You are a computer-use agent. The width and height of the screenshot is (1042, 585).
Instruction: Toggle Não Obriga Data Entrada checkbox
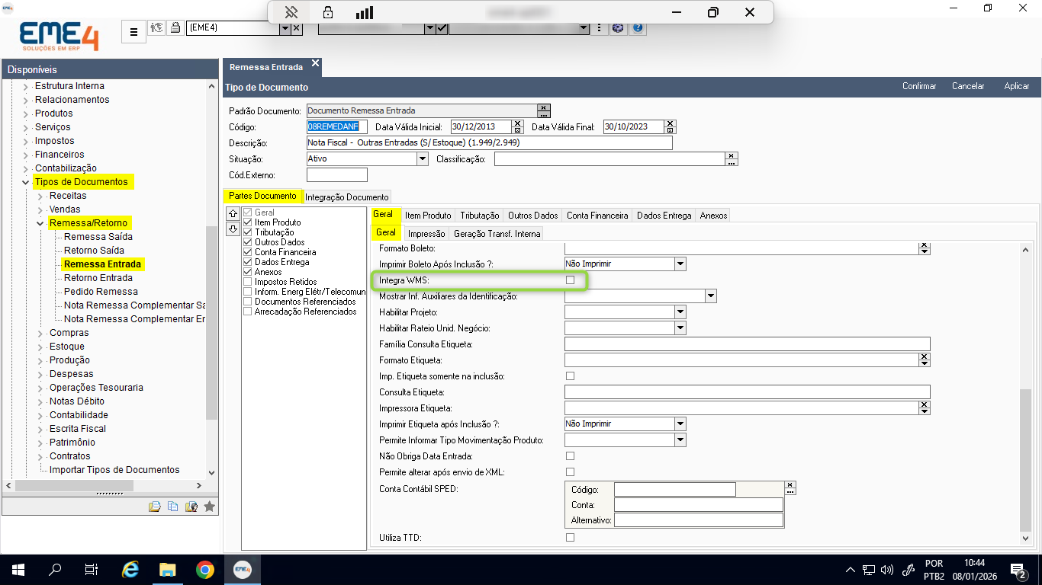tap(570, 456)
